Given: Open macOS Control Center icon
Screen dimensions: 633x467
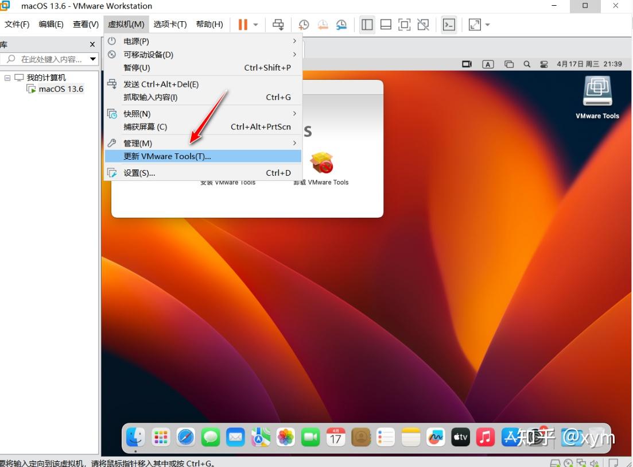Looking at the screenshot, I should [x=544, y=64].
